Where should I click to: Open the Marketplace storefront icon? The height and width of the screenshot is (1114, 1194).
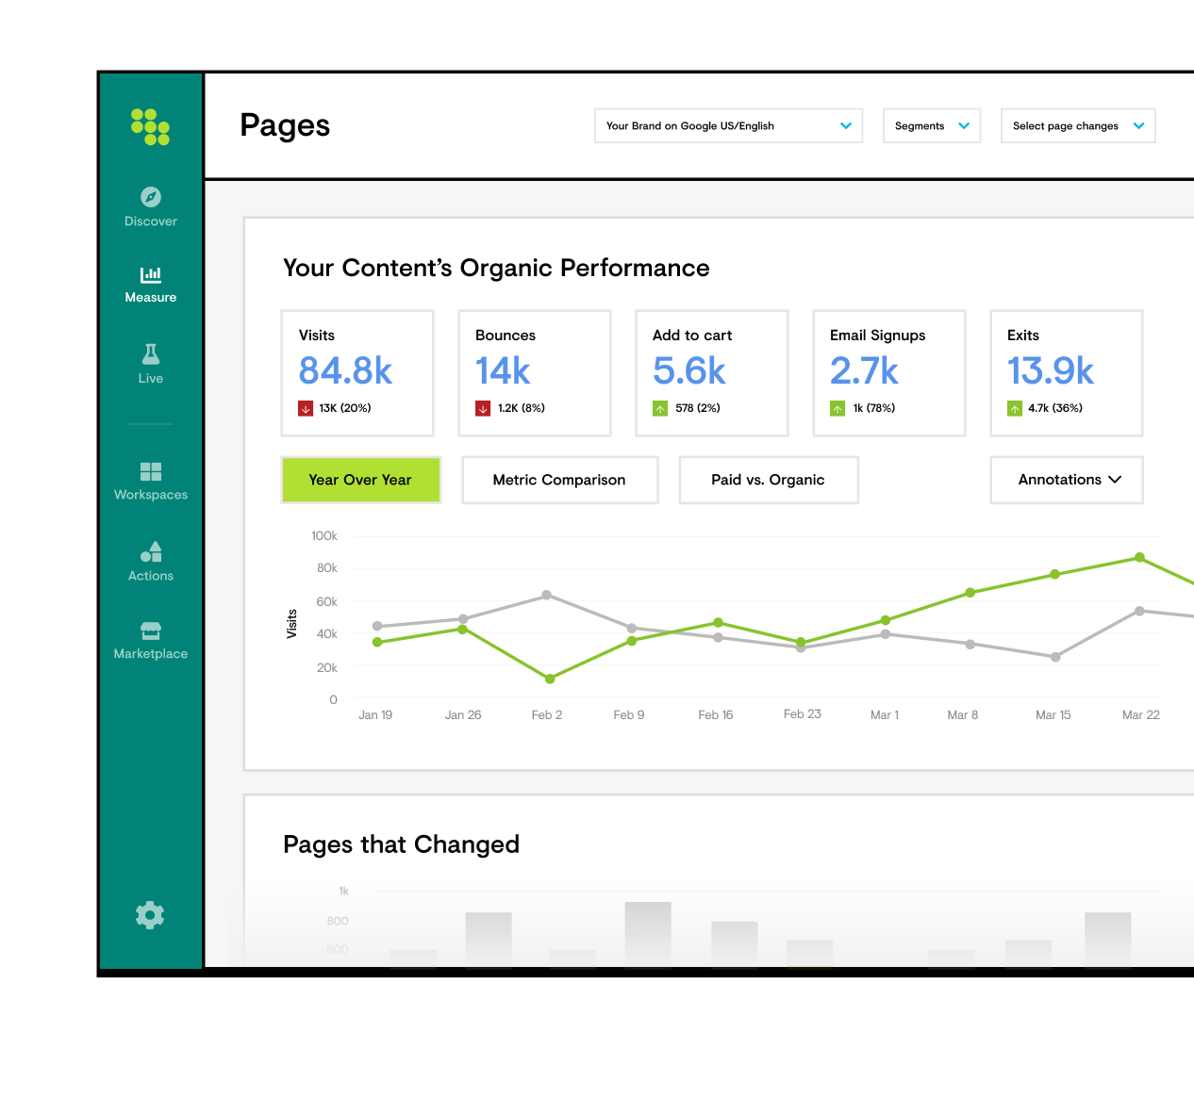[x=151, y=631]
